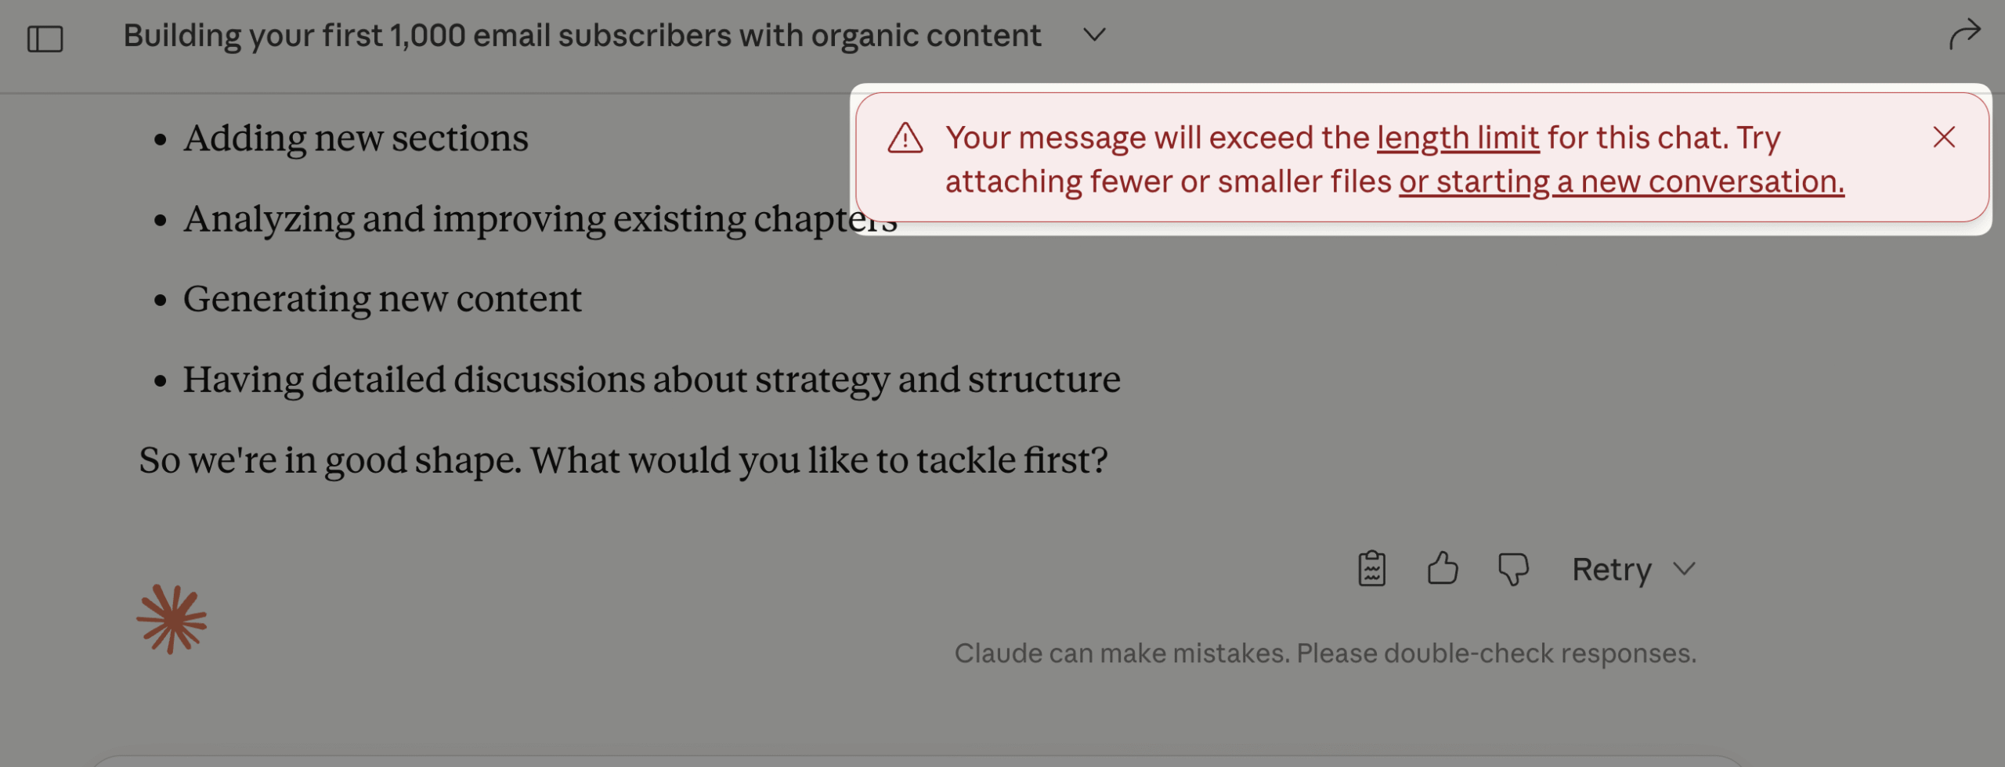Screen dimensions: 2005x767
Task: Give the response a thumbs up
Action: click(1442, 569)
